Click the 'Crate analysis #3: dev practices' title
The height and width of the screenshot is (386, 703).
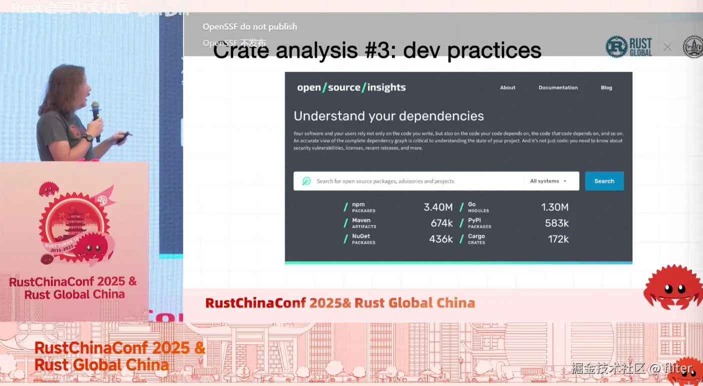tap(377, 50)
